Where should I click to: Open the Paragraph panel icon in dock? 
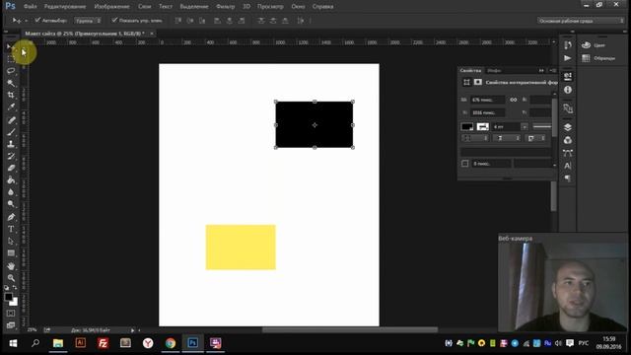click(568, 177)
